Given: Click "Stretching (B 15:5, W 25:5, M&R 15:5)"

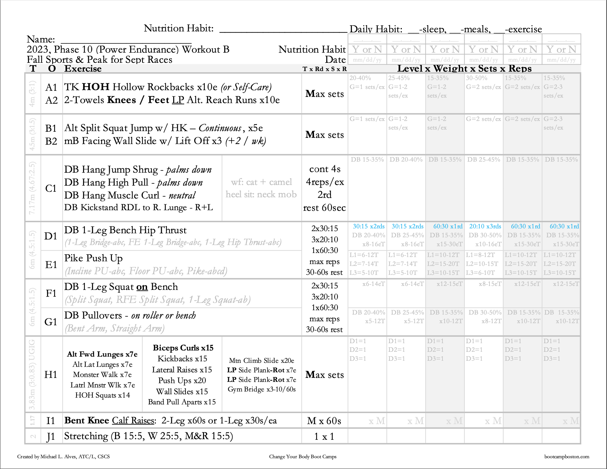Looking at the screenshot, I should 149,436.
